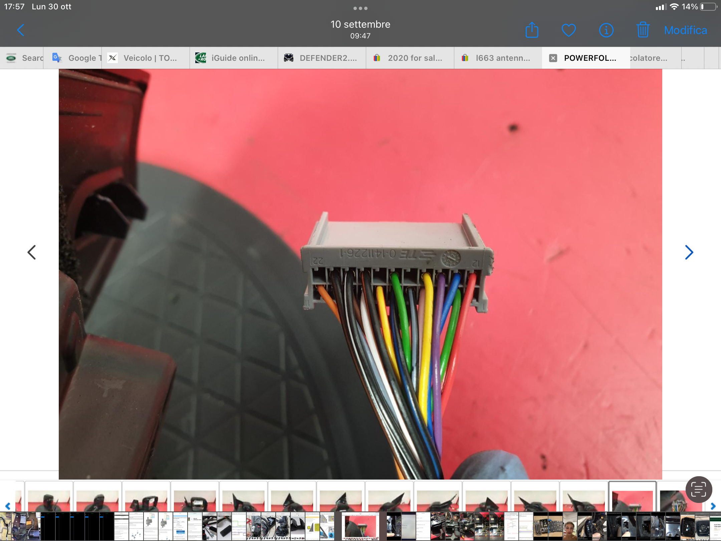This screenshot has width=721, height=541.
Task: Pick the last scrubber thumbnail with green web page
Action: click(x=715, y=526)
